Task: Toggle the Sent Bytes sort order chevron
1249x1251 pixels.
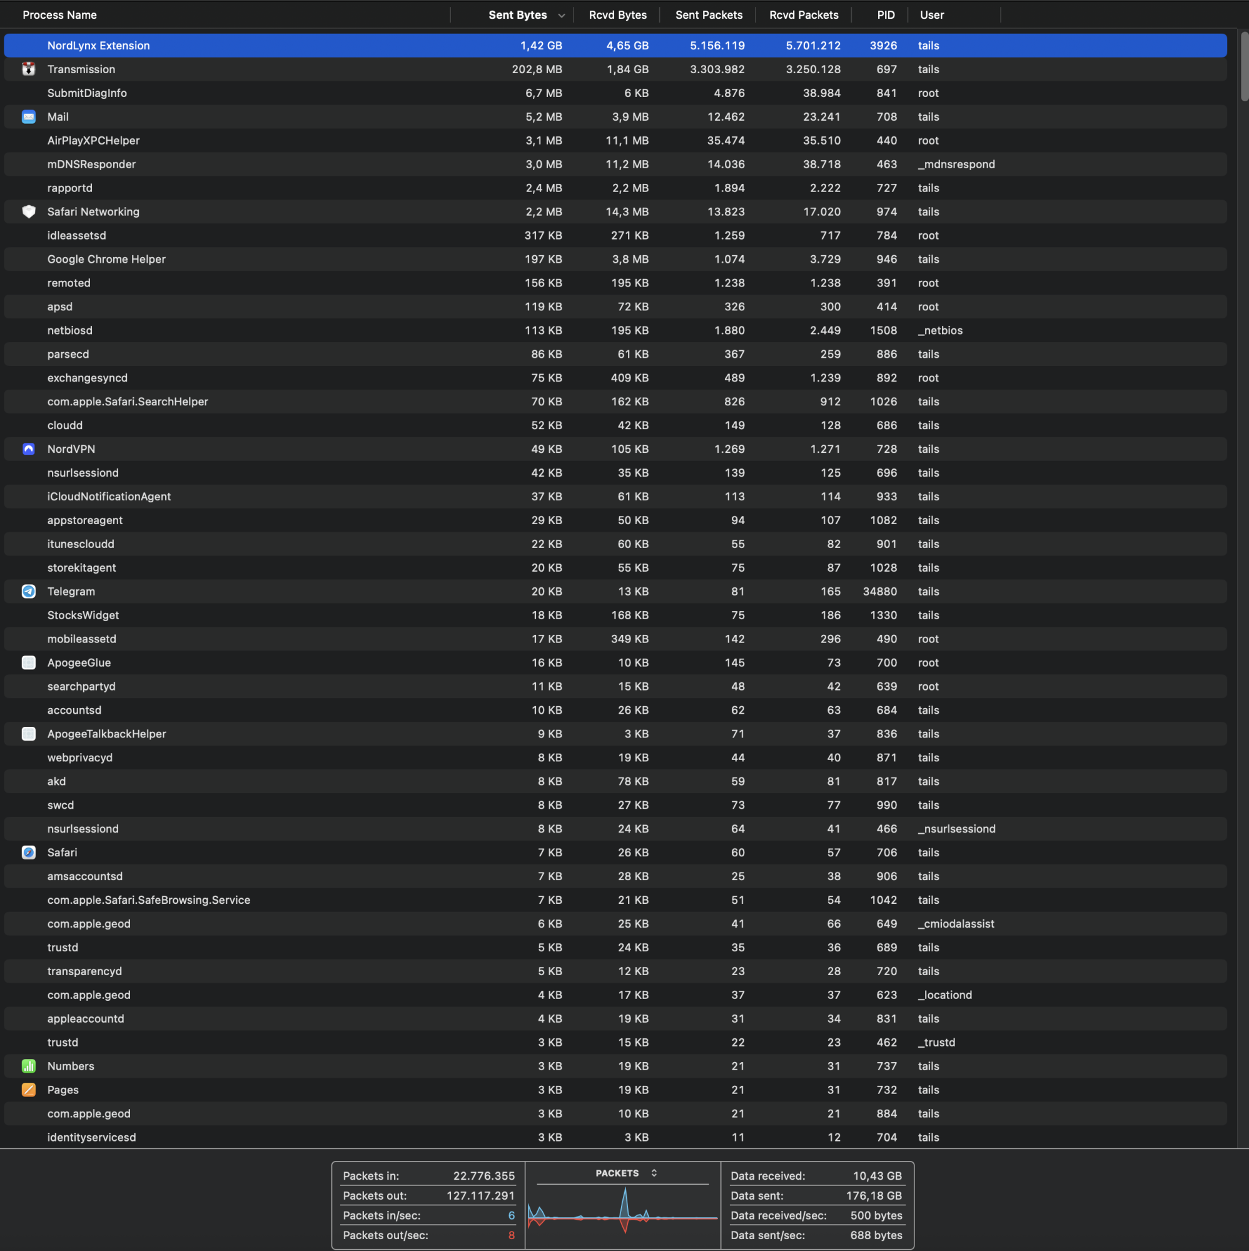Action: click(x=562, y=16)
